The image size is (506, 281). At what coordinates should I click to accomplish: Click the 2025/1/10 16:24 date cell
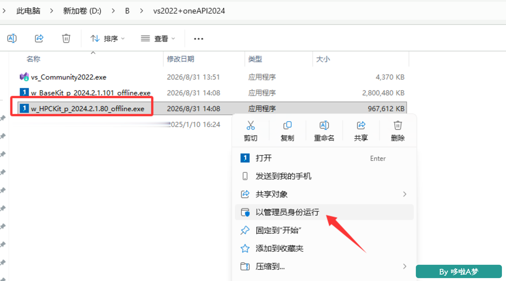[195, 124]
